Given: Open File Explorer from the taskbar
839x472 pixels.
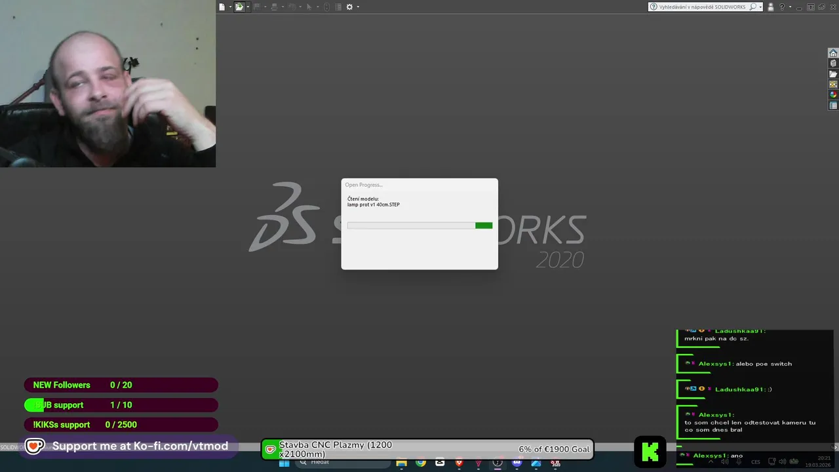Looking at the screenshot, I should [401, 463].
